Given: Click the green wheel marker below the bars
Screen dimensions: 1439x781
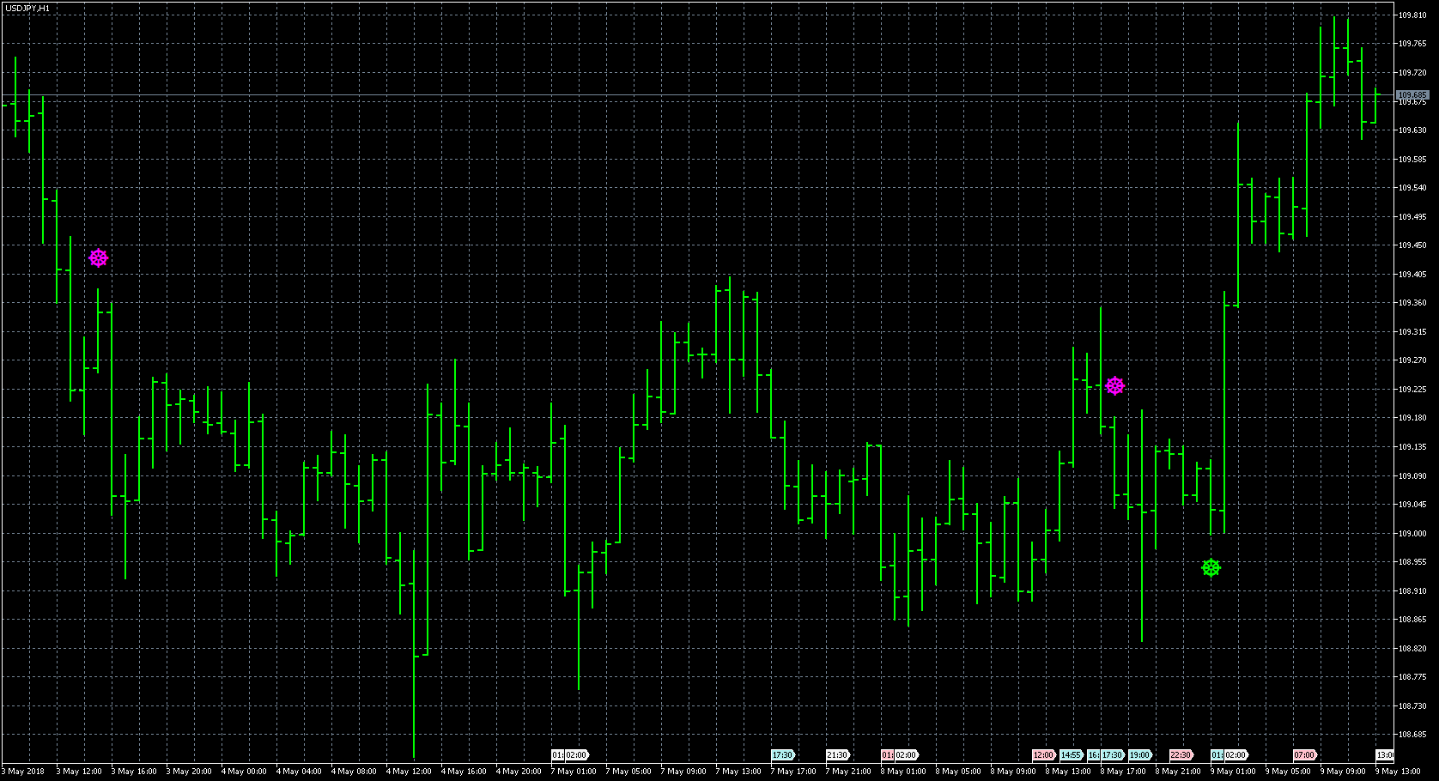Looking at the screenshot, I should coord(1211,567).
